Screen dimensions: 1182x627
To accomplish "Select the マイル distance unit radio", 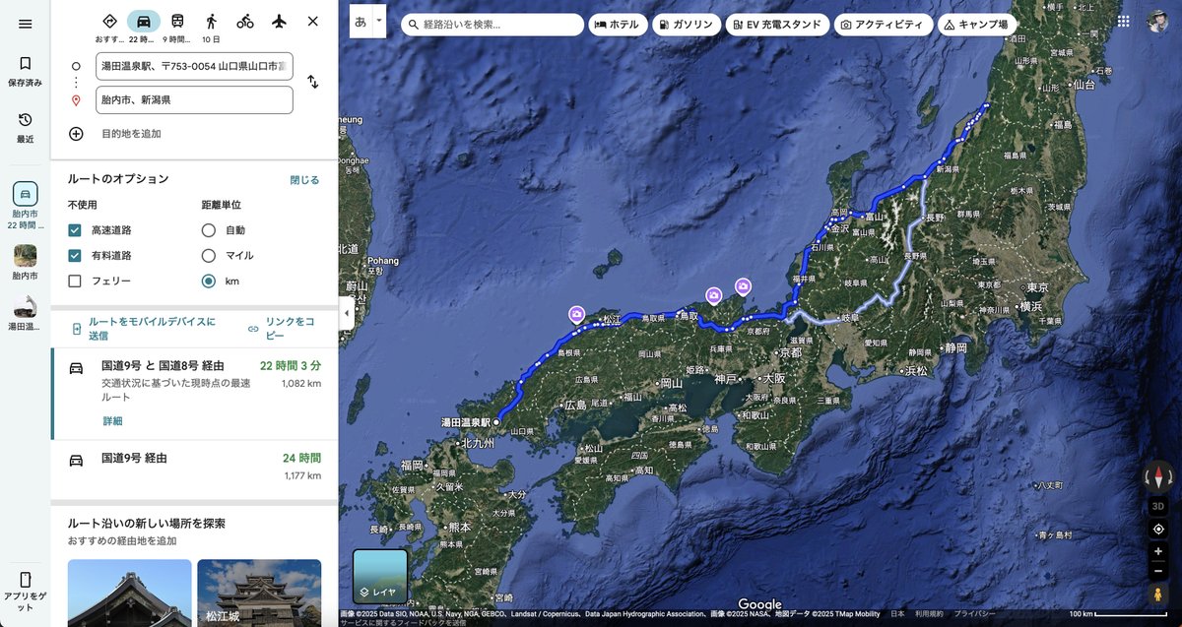I will pyautogui.click(x=208, y=255).
